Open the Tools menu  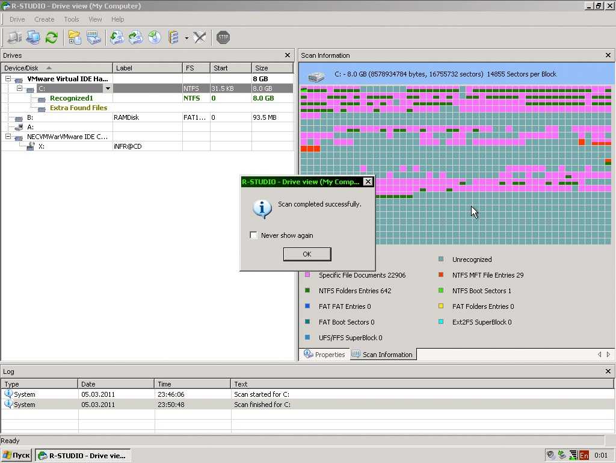pos(72,19)
